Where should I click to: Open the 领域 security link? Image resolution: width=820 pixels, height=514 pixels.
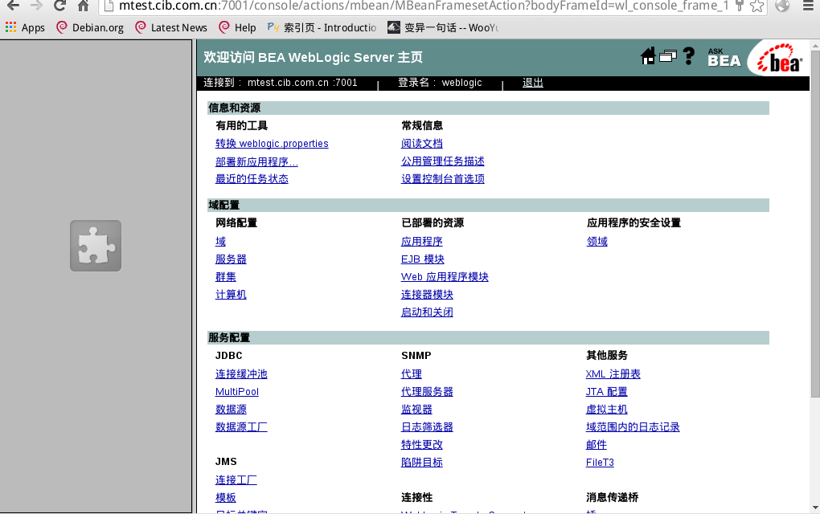[x=597, y=241]
